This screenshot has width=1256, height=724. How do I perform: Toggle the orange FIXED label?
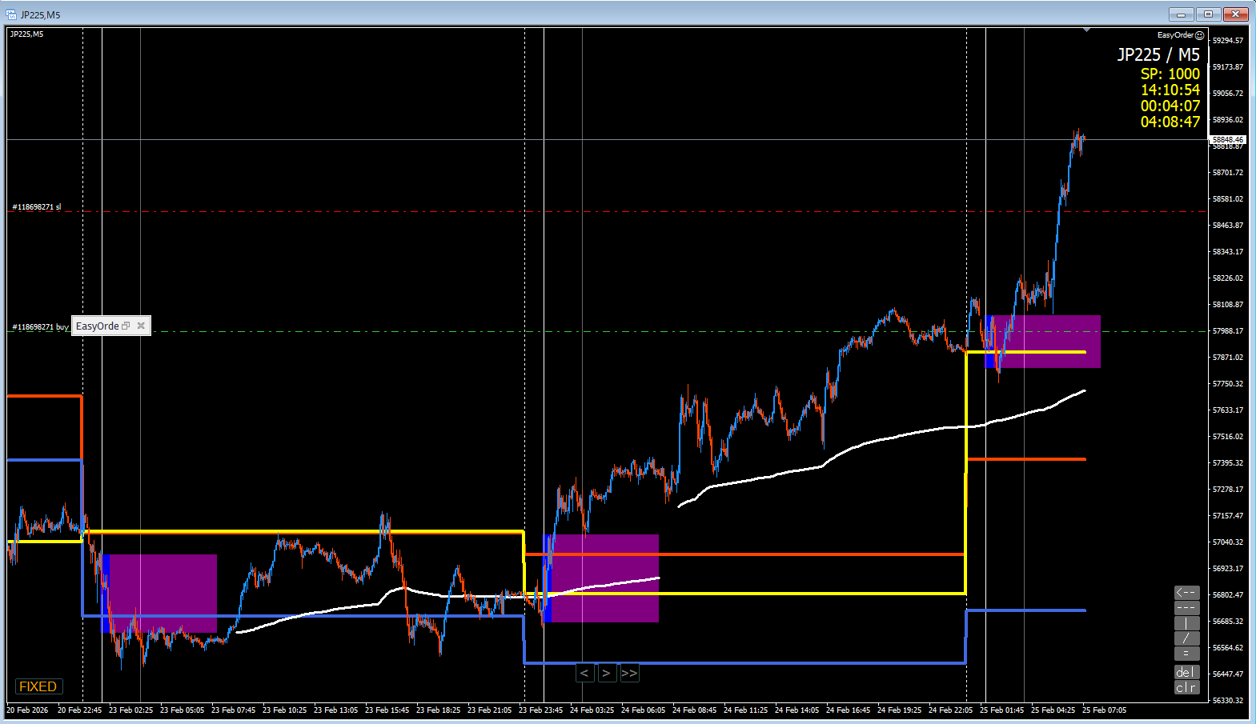pos(38,686)
